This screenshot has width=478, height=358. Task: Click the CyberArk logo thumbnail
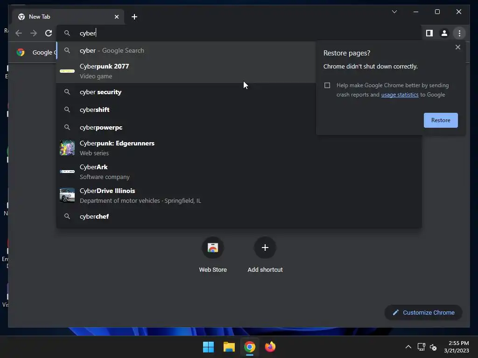tap(67, 172)
